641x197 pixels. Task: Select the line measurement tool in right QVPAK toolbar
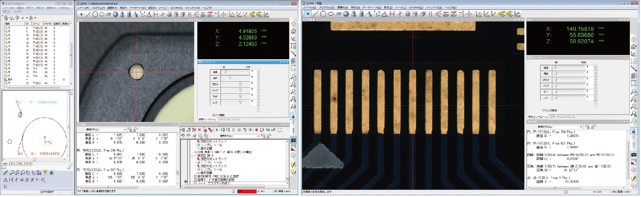(x=315, y=14)
